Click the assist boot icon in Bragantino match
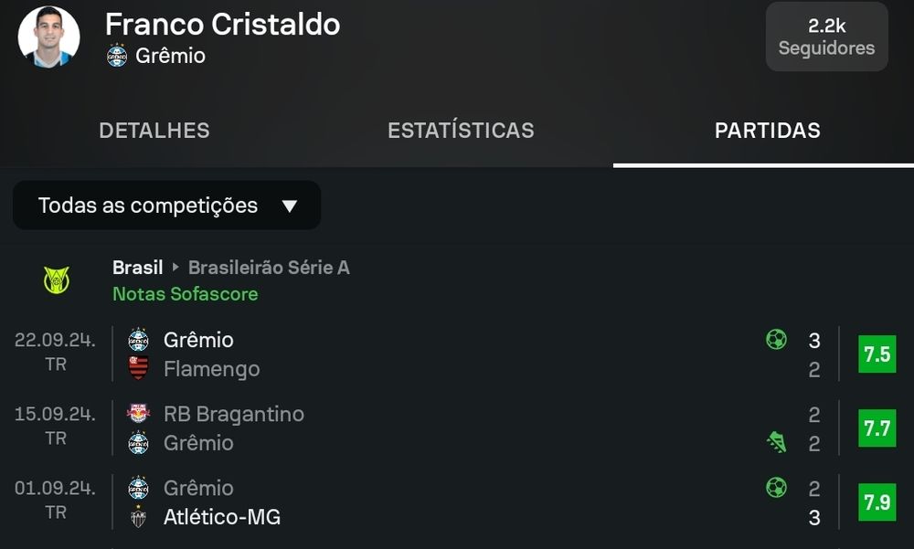 [x=776, y=443]
